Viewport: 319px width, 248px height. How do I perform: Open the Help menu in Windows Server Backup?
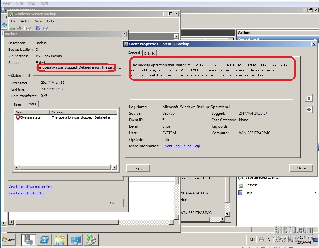tap(50, 21)
